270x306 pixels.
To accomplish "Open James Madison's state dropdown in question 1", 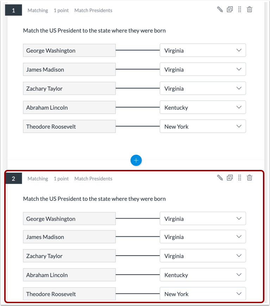I will point(203,69).
